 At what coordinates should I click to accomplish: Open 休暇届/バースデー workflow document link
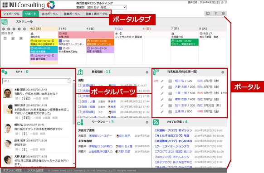(100, 136)
